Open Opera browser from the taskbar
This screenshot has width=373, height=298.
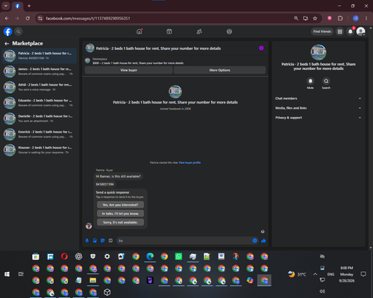click(64, 256)
